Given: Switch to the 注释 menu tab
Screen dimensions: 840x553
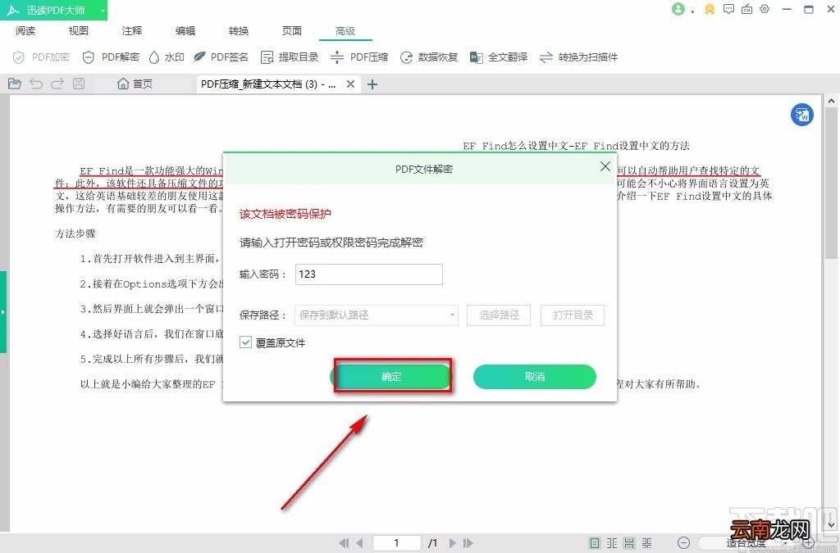Looking at the screenshot, I should tap(132, 30).
